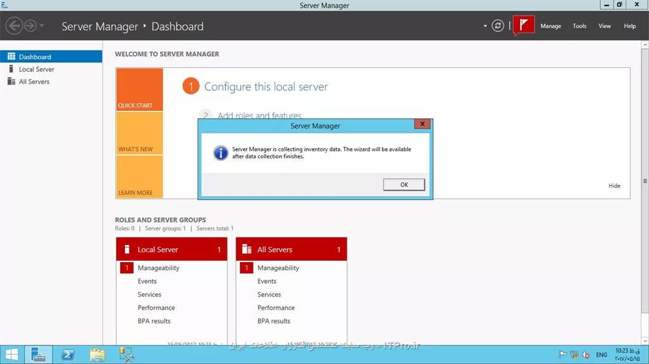
Task: Click the Server Manager taskbar icon
Action: click(x=39, y=355)
